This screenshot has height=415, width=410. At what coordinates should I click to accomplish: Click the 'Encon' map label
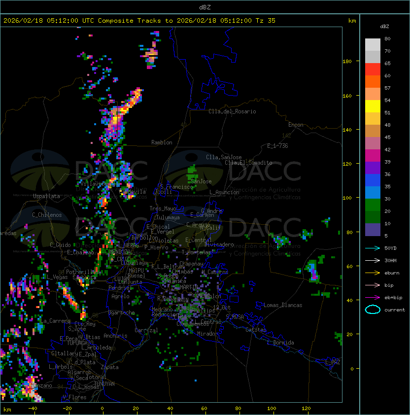click(296, 125)
